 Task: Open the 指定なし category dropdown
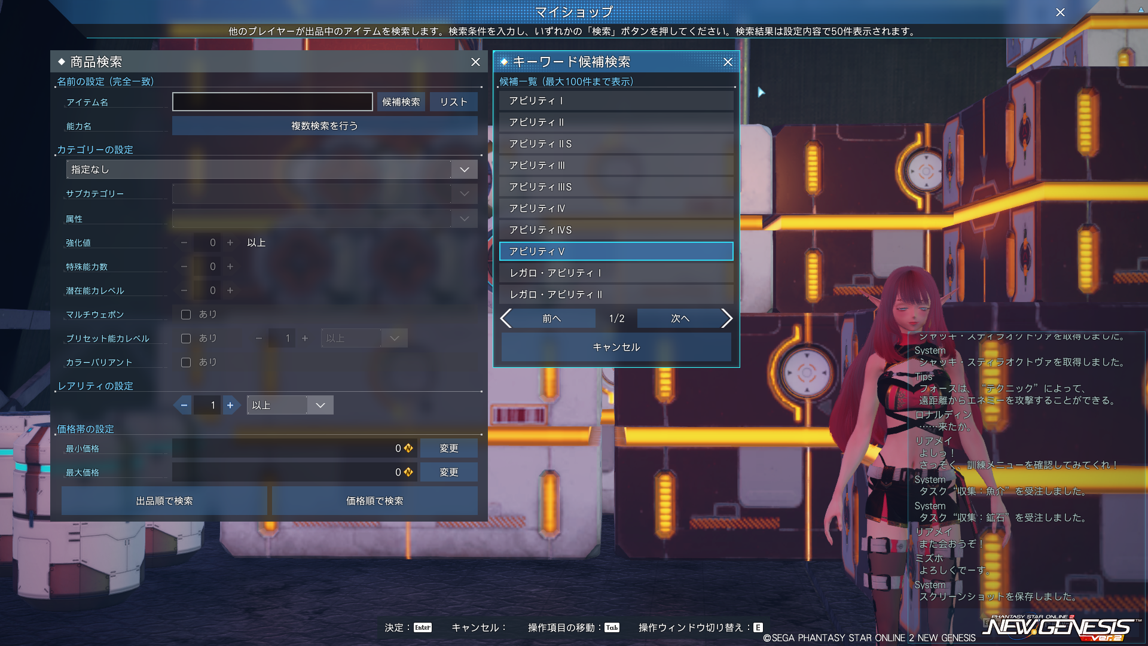[x=464, y=170]
